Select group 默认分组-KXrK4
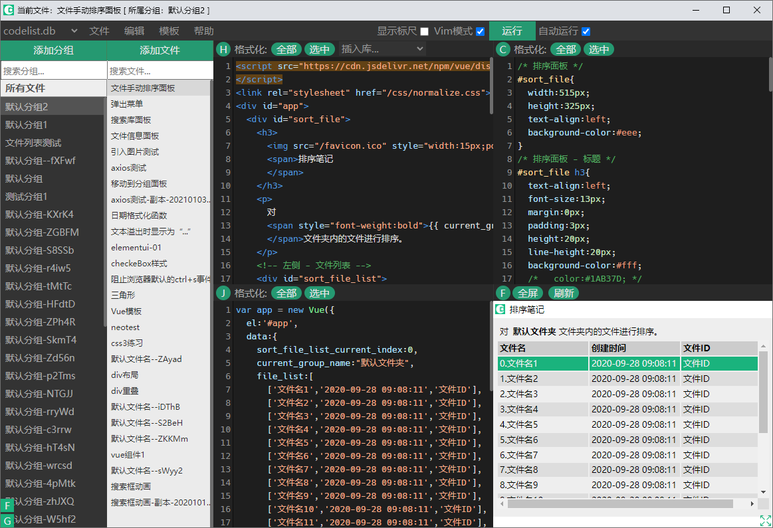This screenshot has height=528, width=773. click(x=53, y=215)
